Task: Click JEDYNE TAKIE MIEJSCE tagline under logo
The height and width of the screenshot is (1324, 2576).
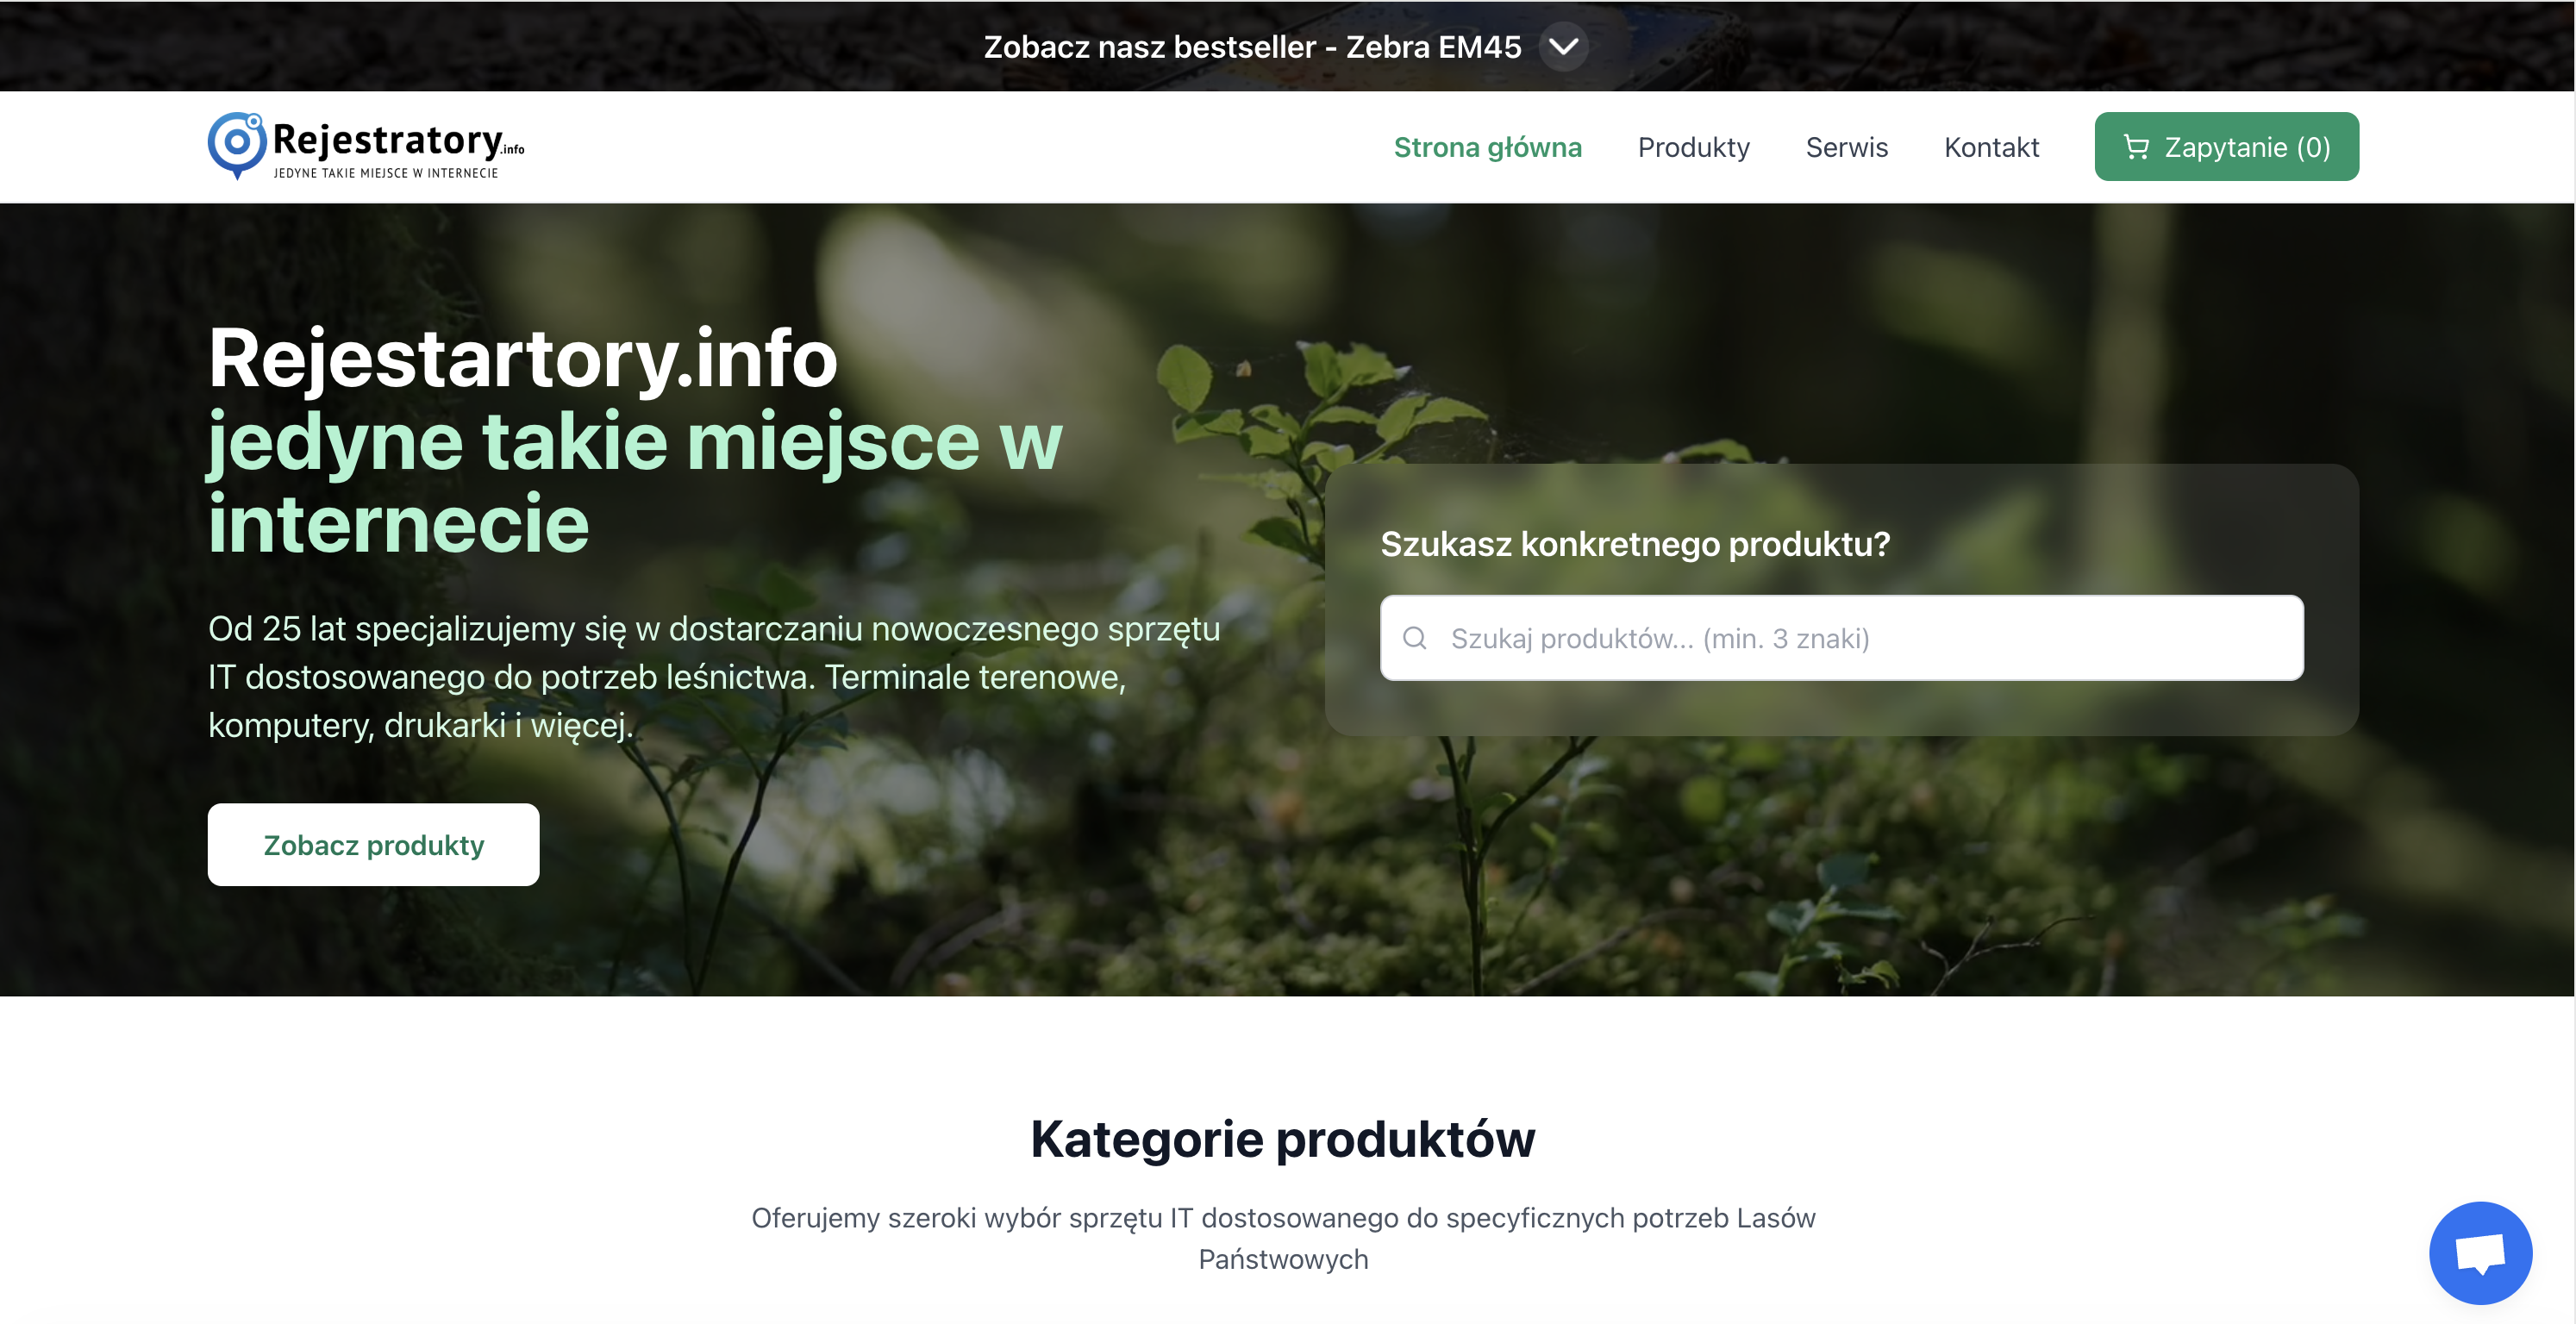Action: 387,172
